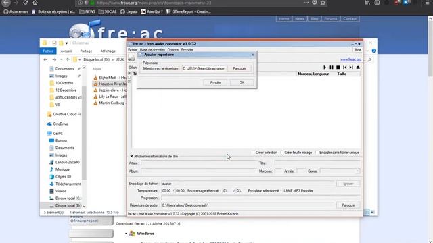Click Disque local (D:) in the address bar
The width and height of the screenshot is (433, 243).
pyautogui.click(x=96, y=60)
